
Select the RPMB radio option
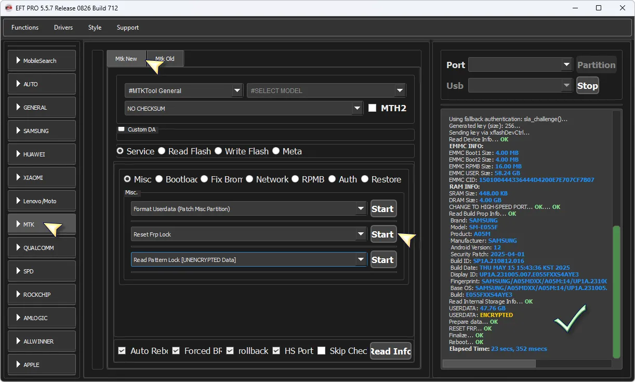pos(295,179)
